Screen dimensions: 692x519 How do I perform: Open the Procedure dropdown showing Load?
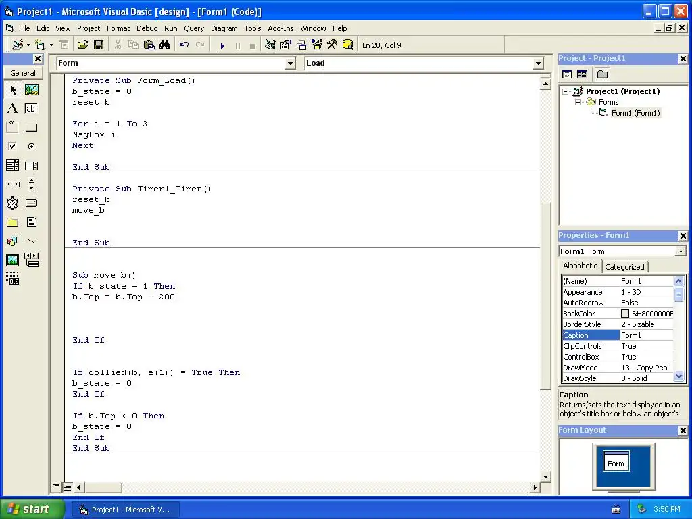pos(538,64)
